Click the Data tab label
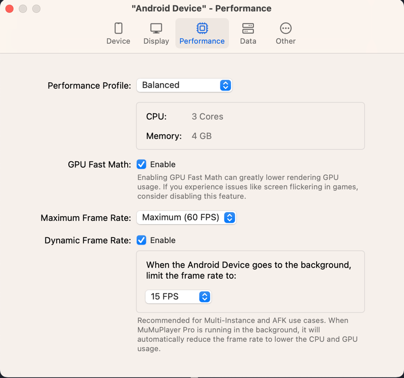This screenshot has width=404, height=378. pos(248,41)
